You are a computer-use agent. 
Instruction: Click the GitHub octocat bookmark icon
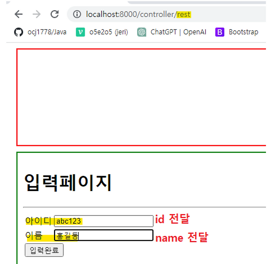point(18,32)
